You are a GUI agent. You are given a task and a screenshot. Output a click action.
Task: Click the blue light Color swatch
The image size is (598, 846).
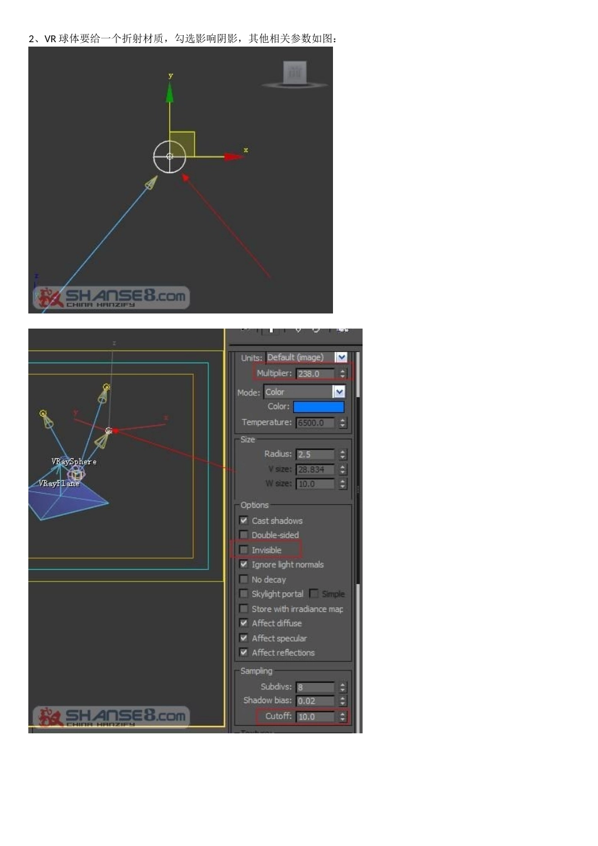click(319, 407)
